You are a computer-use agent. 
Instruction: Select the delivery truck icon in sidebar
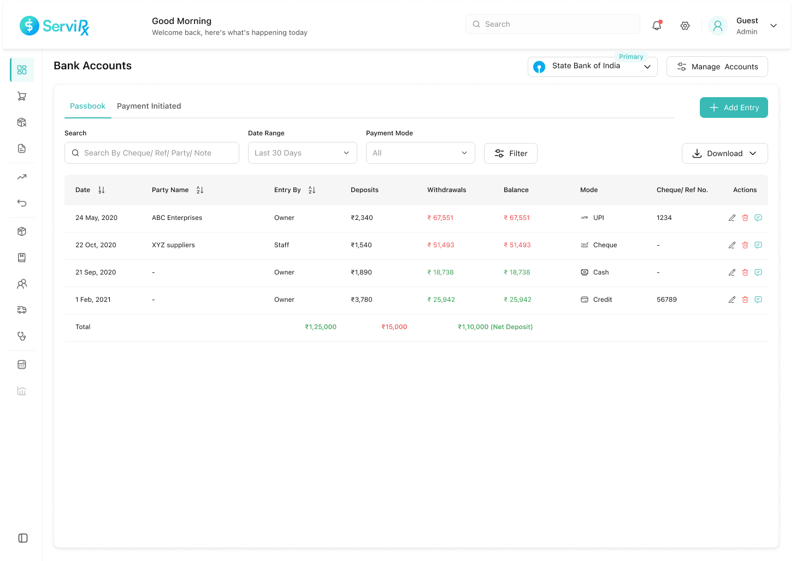coord(22,309)
